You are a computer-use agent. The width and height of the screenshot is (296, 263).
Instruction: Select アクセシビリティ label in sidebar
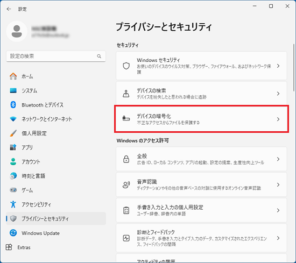coord(36,204)
